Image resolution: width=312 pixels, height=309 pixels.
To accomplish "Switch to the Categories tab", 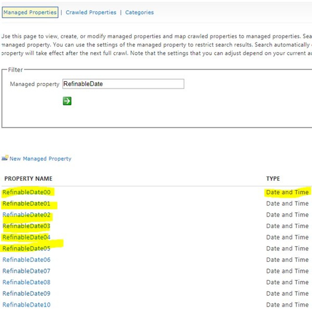I will [x=139, y=12].
